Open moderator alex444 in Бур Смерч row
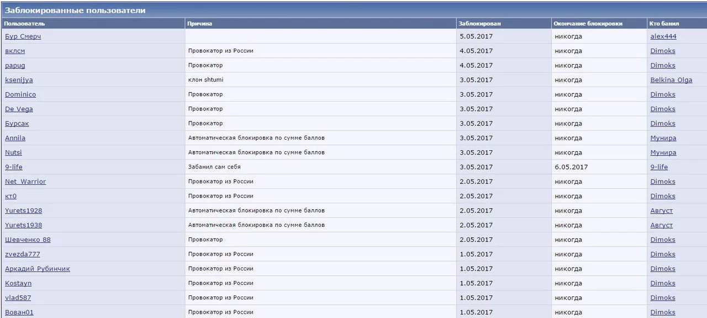 [x=663, y=36]
